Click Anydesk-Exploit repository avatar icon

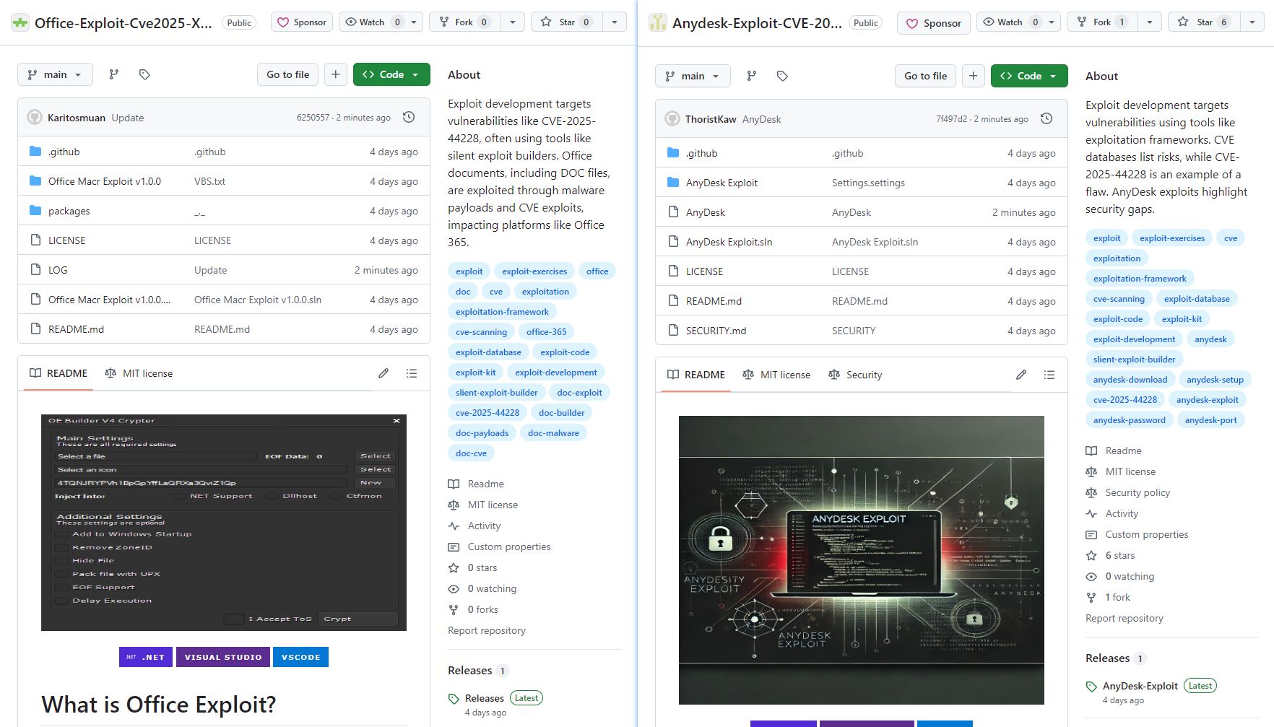pyautogui.click(x=658, y=22)
